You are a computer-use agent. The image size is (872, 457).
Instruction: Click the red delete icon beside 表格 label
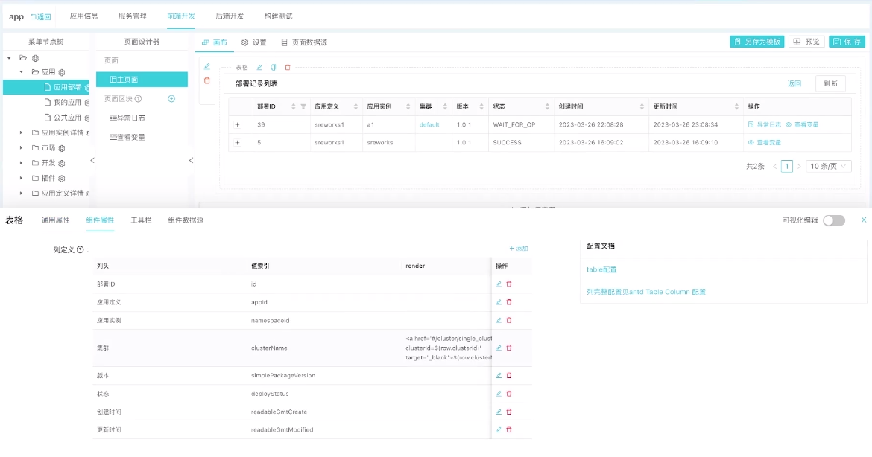click(x=288, y=68)
